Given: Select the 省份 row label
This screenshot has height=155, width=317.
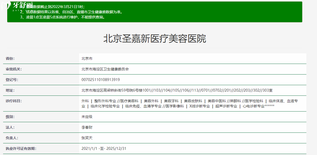Looking at the screenshot, I should click(10, 58).
